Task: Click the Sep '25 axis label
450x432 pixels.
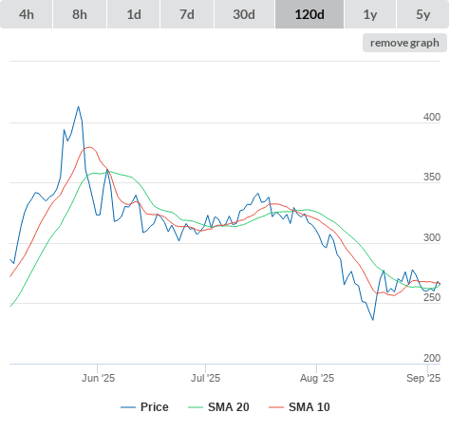Action: (x=423, y=378)
